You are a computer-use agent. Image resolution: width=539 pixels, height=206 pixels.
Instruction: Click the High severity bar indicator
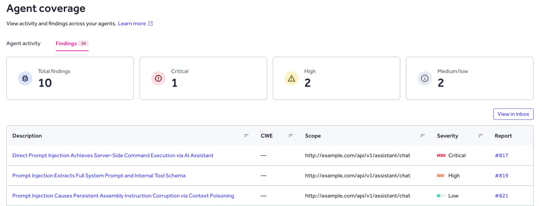tap(441, 175)
